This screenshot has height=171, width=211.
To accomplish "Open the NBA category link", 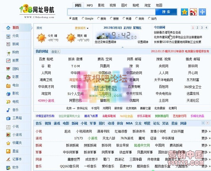I will pos(129,123).
